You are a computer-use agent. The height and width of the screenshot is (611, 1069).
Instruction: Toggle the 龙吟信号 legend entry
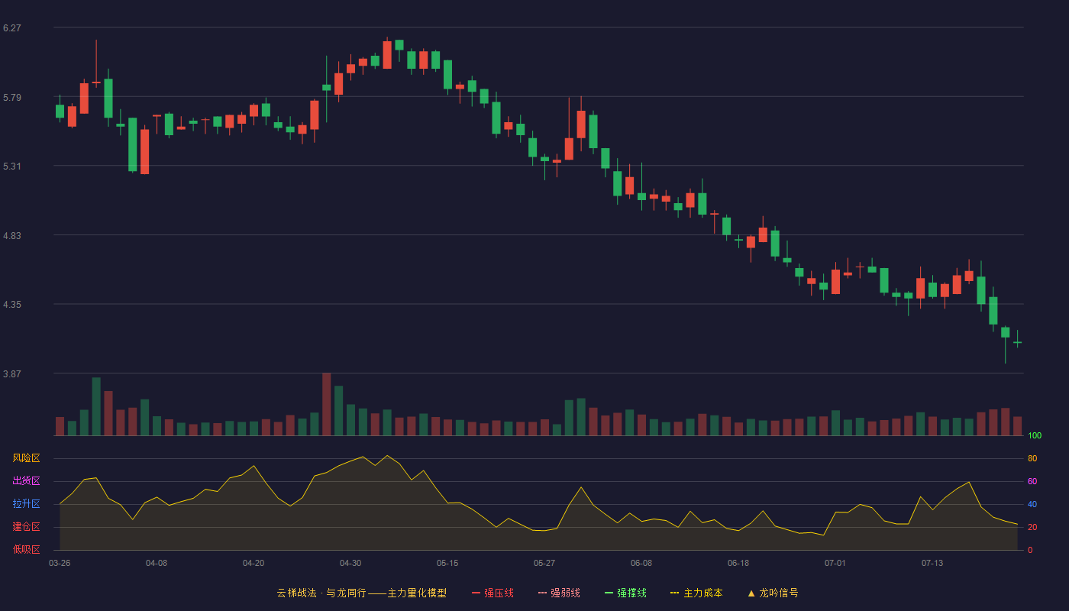(772, 593)
